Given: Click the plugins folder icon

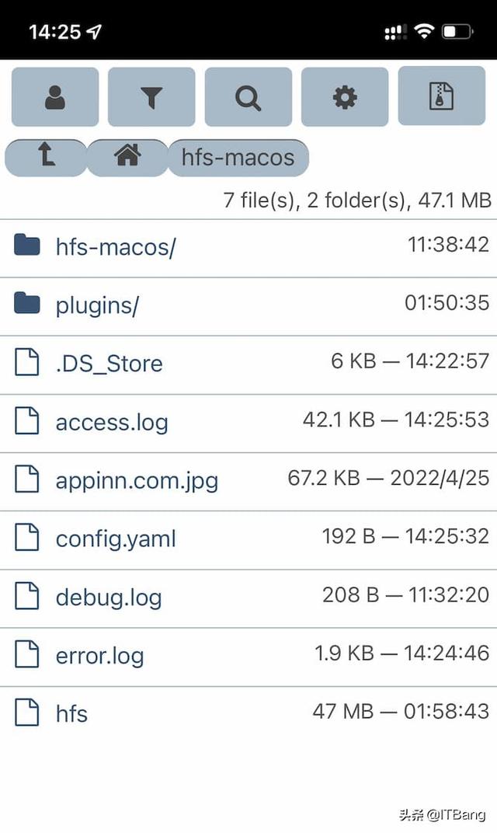Looking at the screenshot, I should [26, 303].
